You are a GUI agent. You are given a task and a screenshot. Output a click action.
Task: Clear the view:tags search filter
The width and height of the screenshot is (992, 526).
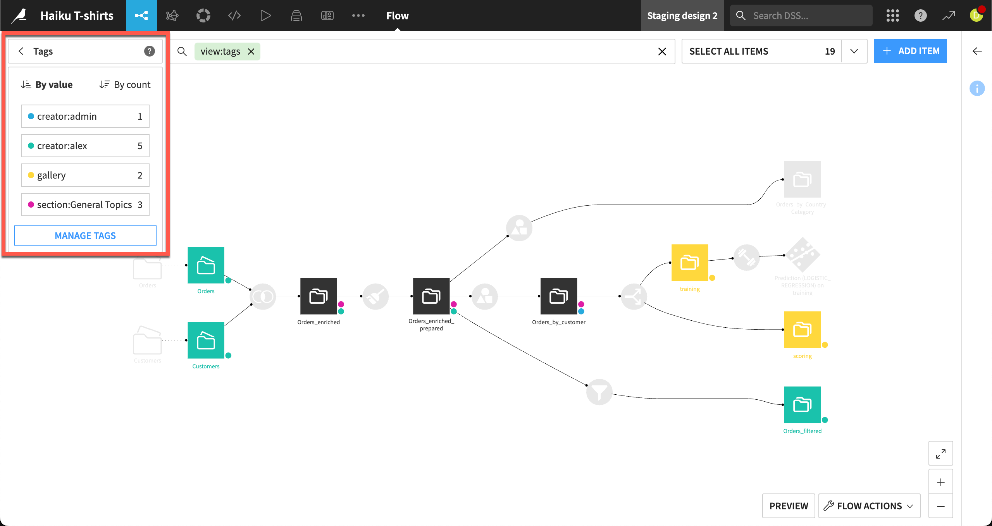click(252, 51)
